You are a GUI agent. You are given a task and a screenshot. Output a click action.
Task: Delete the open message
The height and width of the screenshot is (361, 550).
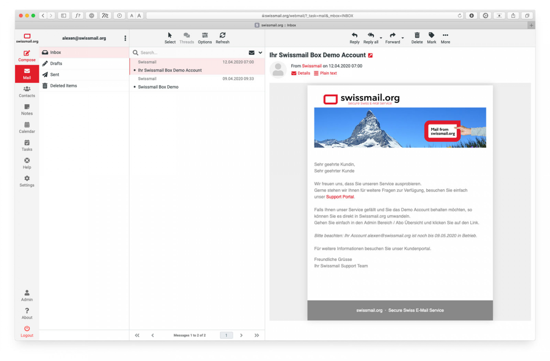(x=417, y=38)
